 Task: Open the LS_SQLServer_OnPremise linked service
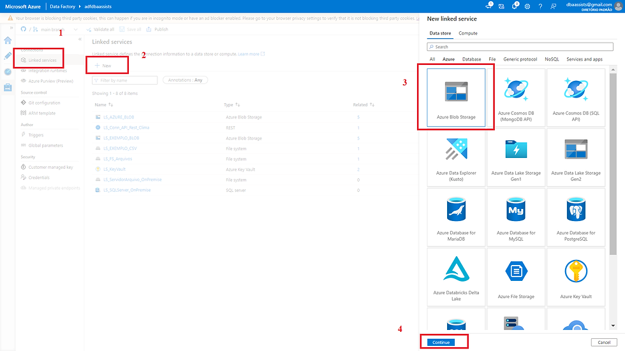[x=127, y=190]
